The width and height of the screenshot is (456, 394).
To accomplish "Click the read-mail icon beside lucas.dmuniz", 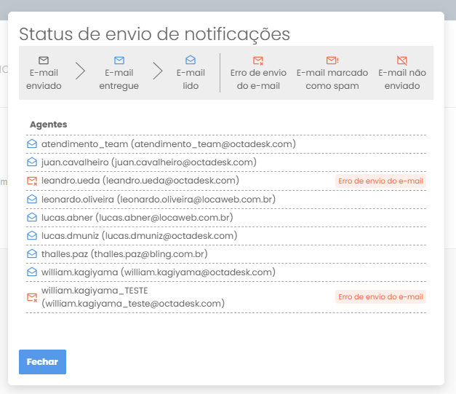I will click(32, 235).
